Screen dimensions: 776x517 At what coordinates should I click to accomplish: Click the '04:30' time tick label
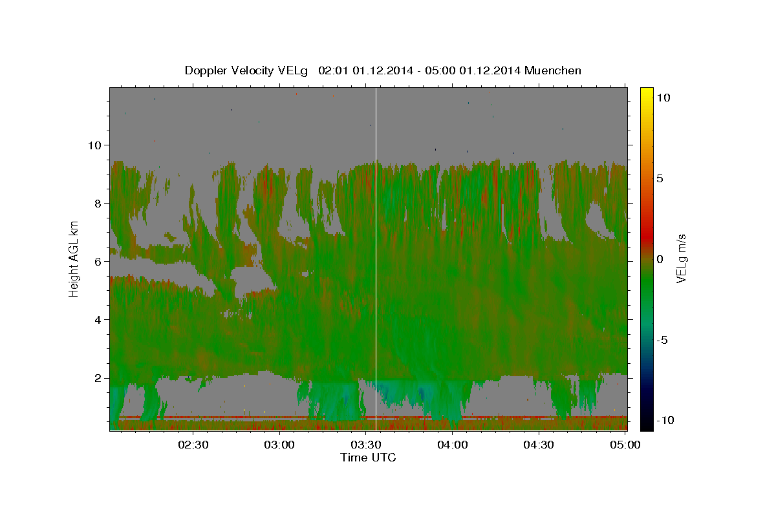(538, 445)
